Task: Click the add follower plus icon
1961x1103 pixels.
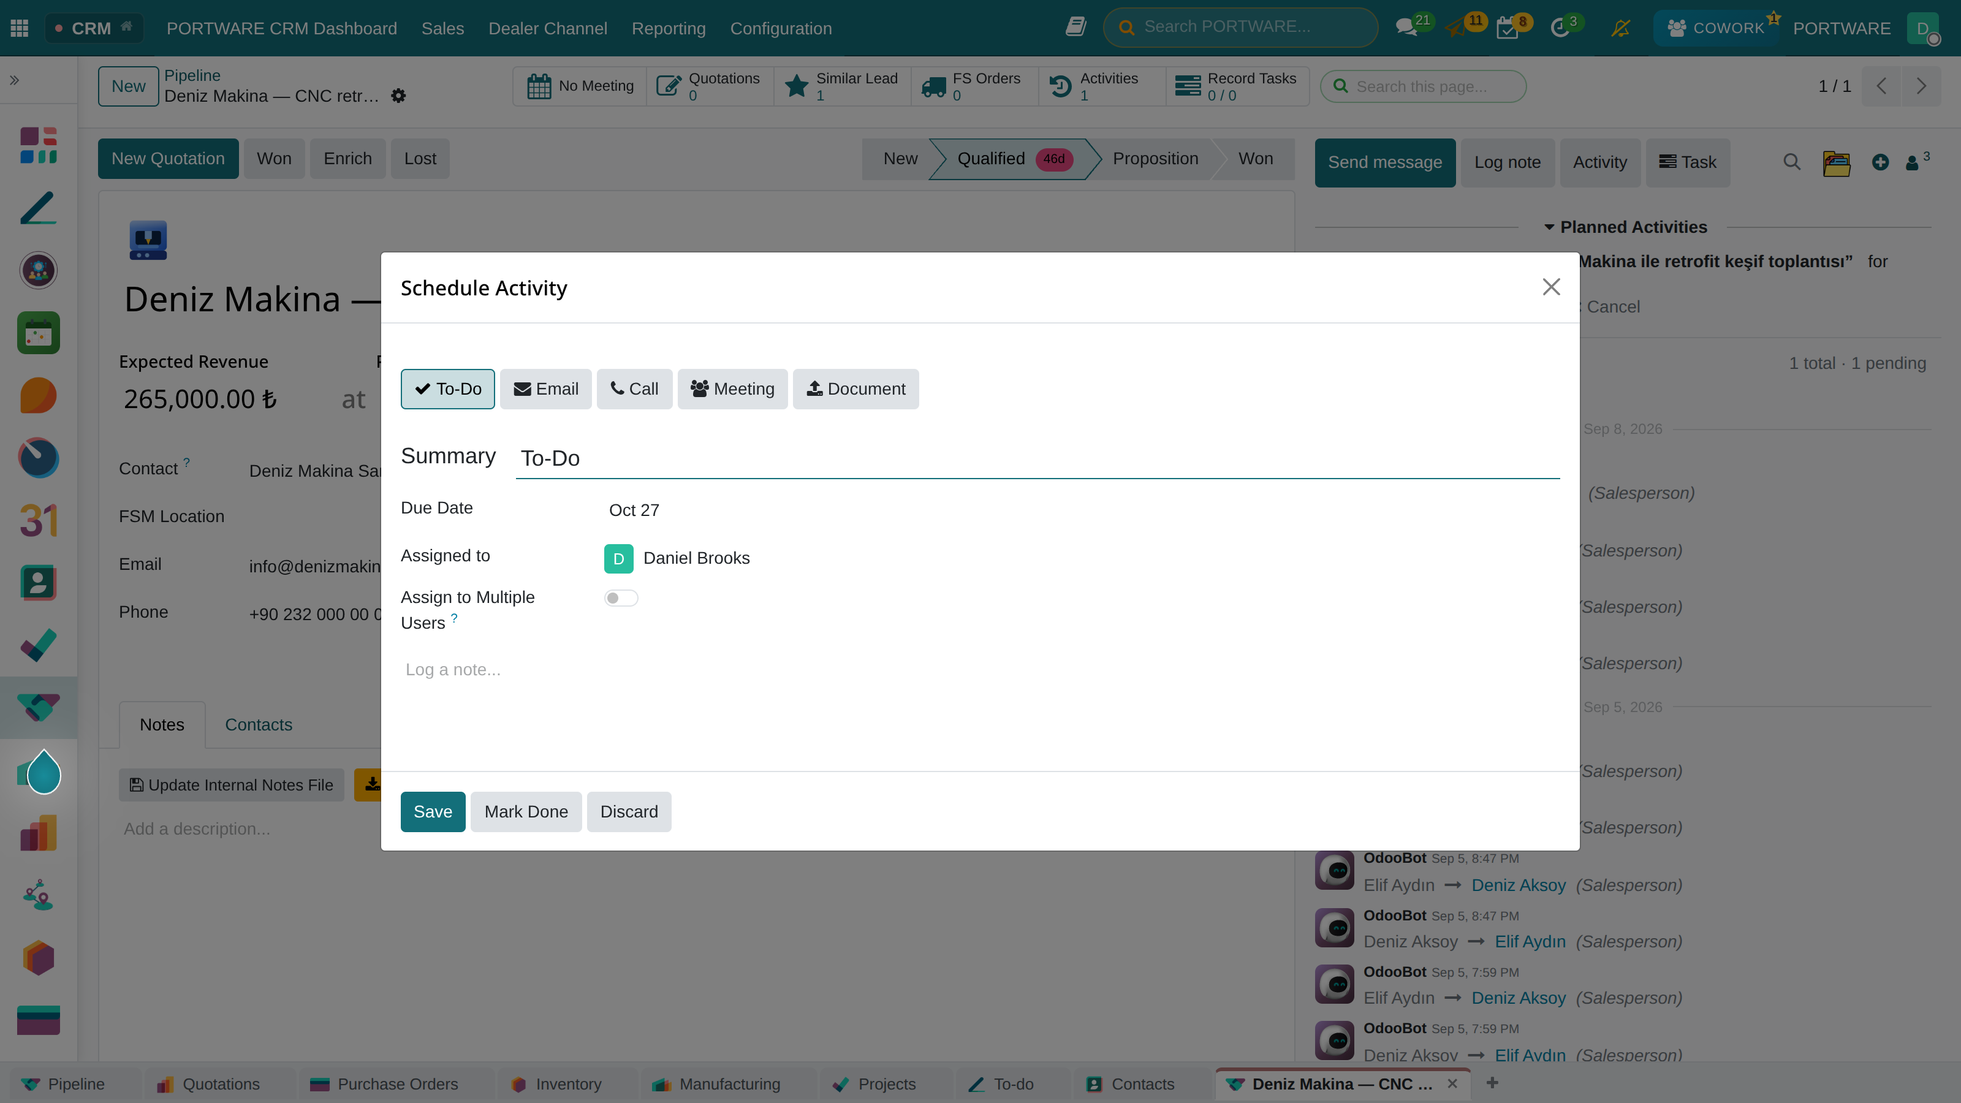Action: [1880, 162]
